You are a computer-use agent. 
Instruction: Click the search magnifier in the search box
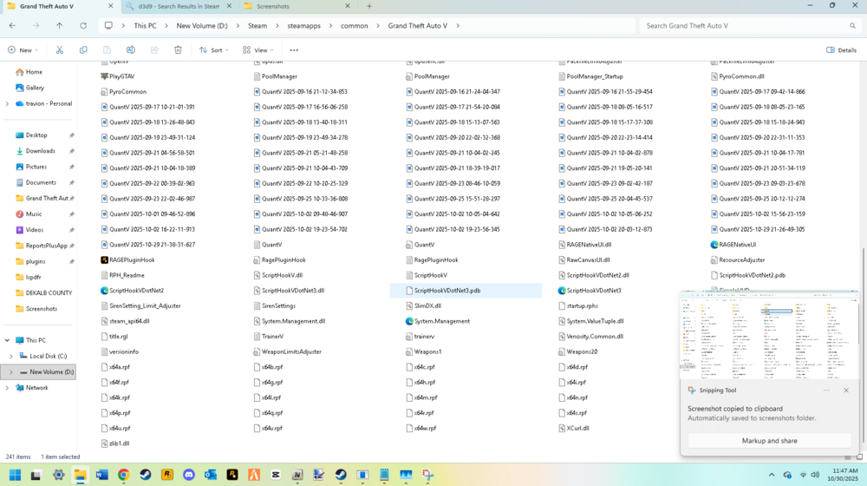click(x=852, y=25)
